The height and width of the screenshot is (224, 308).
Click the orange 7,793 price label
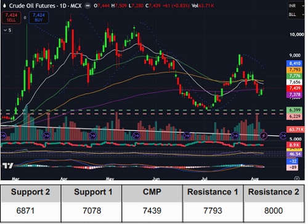coord(295,70)
